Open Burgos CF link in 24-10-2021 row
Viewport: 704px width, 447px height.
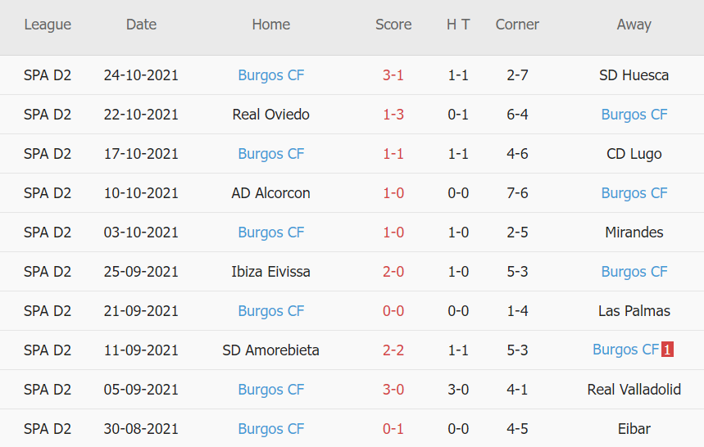pos(271,75)
